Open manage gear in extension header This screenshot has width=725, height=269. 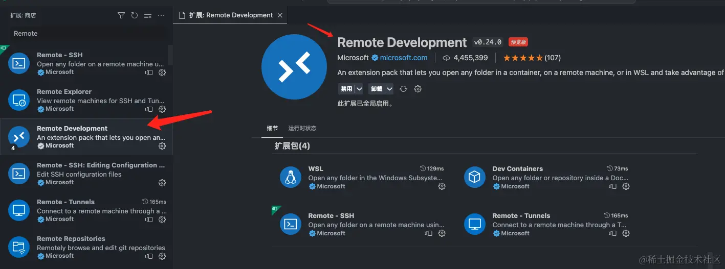pyautogui.click(x=418, y=89)
